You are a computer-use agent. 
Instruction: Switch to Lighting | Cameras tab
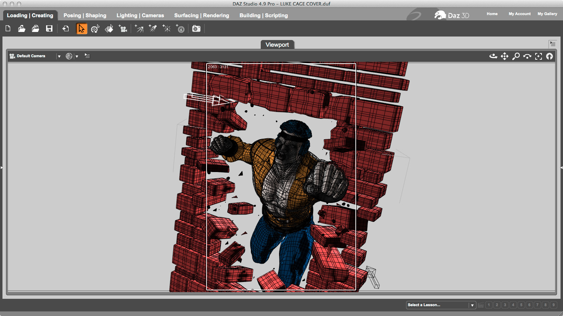click(x=140, y=15)
